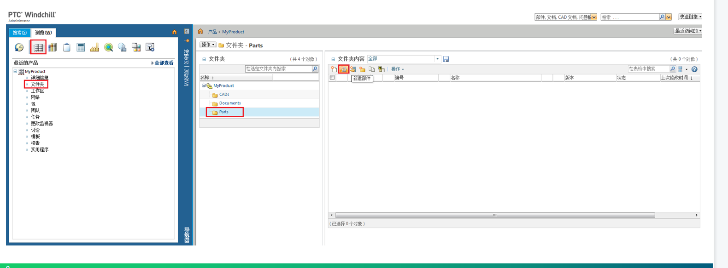Open the bar chart reports icon

(94, 47)
